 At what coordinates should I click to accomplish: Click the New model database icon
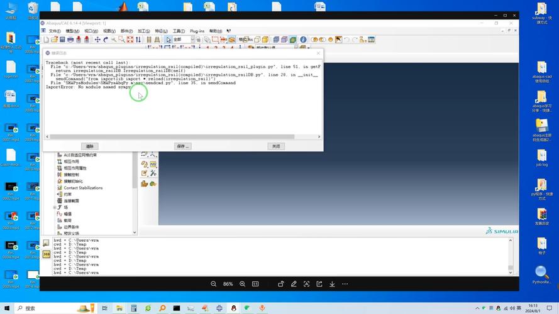tap(47, 40)
